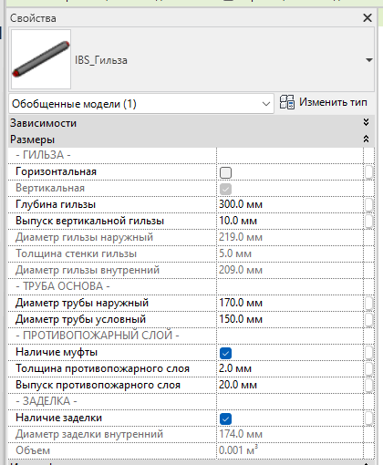Click the Диаметр трубы условный value field

[290, 319]
